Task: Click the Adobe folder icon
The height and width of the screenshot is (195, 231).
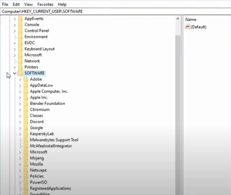Action: tap(26, 79)
